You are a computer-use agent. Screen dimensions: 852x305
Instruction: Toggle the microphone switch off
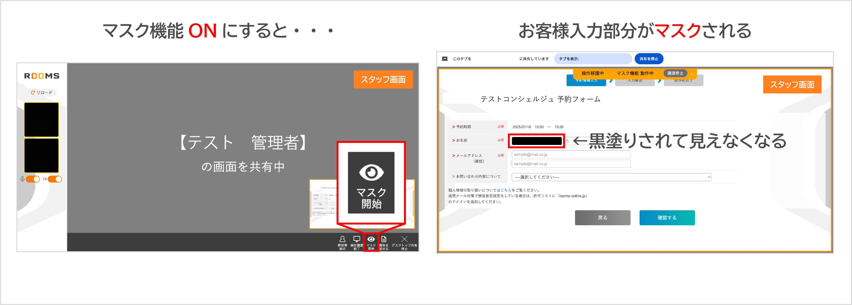(33, 179)
